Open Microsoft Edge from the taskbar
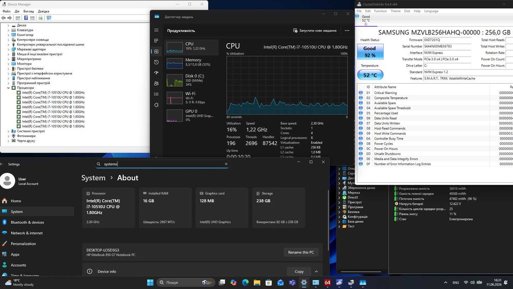 coord(245,282)
